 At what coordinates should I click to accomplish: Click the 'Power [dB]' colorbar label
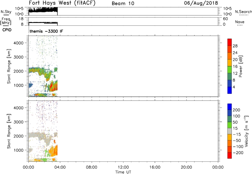(240, 66)
